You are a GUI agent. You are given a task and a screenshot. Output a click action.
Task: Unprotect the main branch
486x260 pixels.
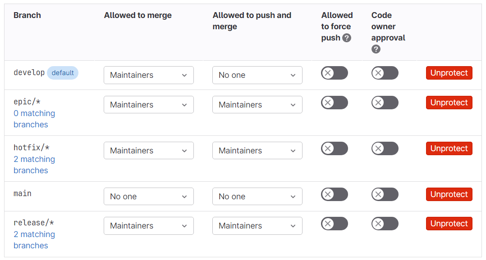(449, 194)
